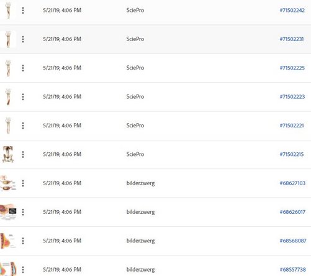
Task: Select the forearm thumbnail for #71502225
Action: [x=8, y=68]
